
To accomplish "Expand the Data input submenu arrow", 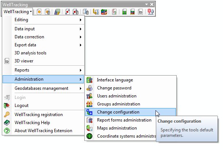I will click(x=81, y=29).
